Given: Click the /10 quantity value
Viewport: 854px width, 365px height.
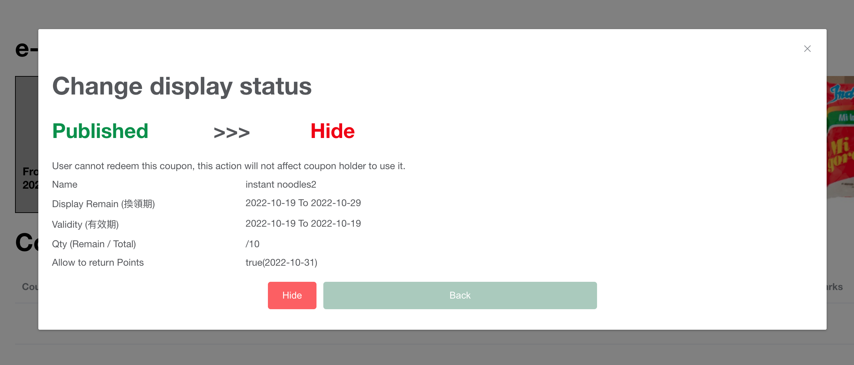Looking at the screenshot, I should coord(253,244).
